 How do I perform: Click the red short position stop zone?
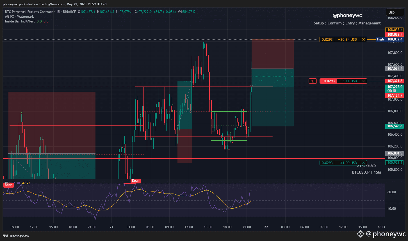(x=273, y=54)
